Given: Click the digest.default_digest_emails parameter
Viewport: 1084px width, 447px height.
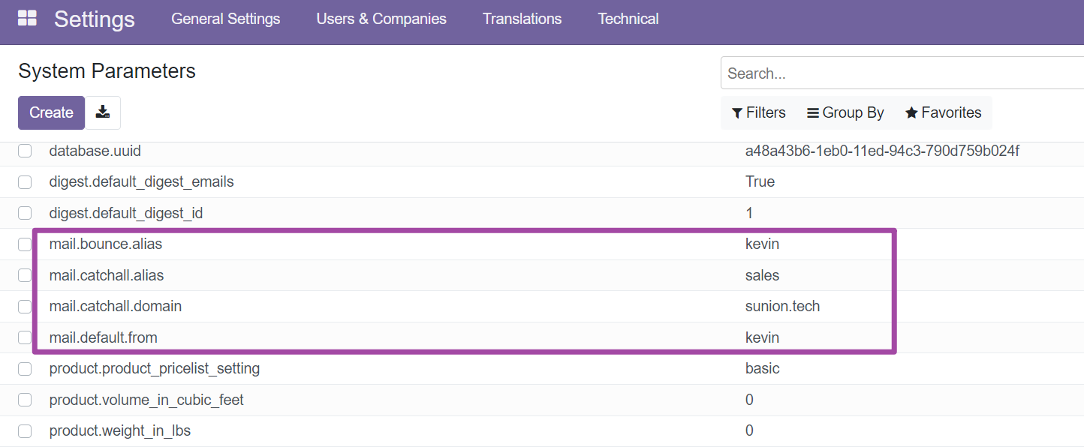Looking at the screenshot, I should pos(141,181).
